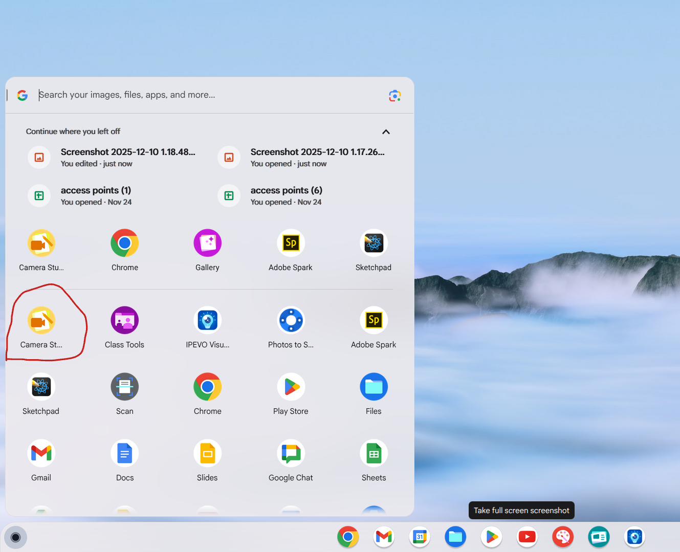Click the launcher button on the shelf
This screenshot has height=552, width=680.
(x=15, y=537)
